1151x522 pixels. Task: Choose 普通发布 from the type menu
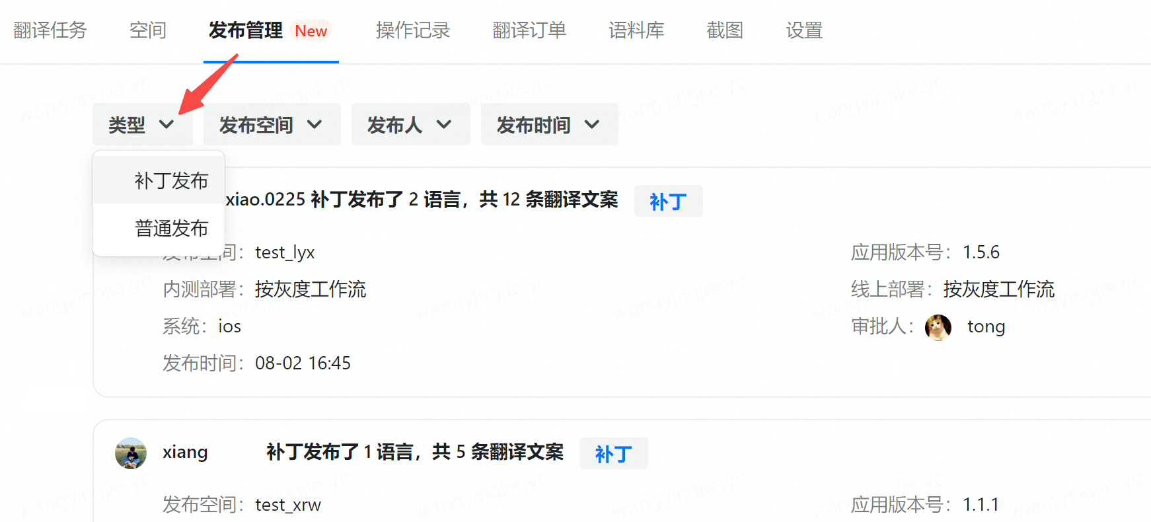coord(171,228)
